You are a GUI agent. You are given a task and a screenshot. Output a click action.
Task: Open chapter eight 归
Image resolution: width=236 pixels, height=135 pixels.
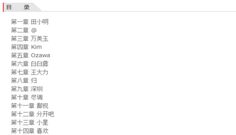pos(34,81)
